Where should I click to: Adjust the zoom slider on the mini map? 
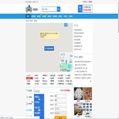(62, 64)
